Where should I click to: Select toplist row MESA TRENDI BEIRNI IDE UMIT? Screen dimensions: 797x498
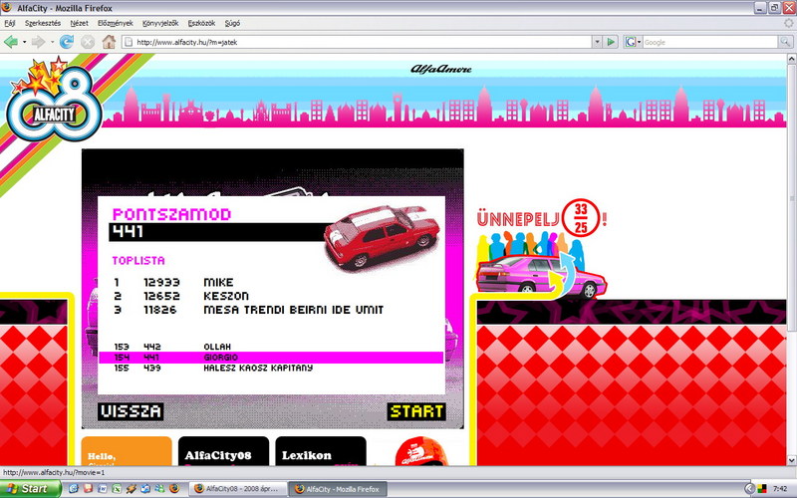point(248,310)
